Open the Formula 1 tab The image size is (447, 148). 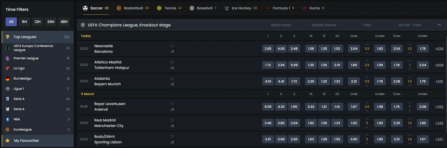(x=280, y=8)
